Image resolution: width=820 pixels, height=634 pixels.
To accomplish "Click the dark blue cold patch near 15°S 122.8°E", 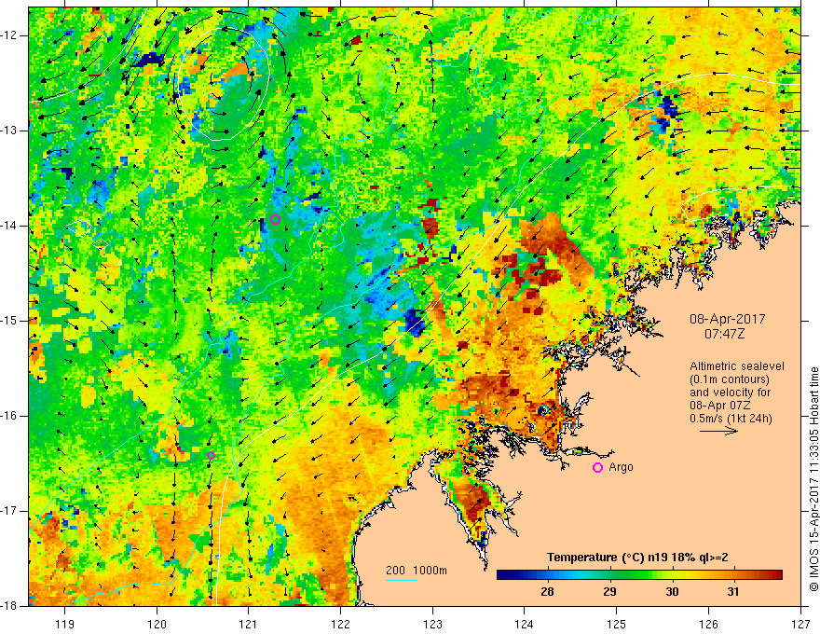I will (x=416, y=321).
